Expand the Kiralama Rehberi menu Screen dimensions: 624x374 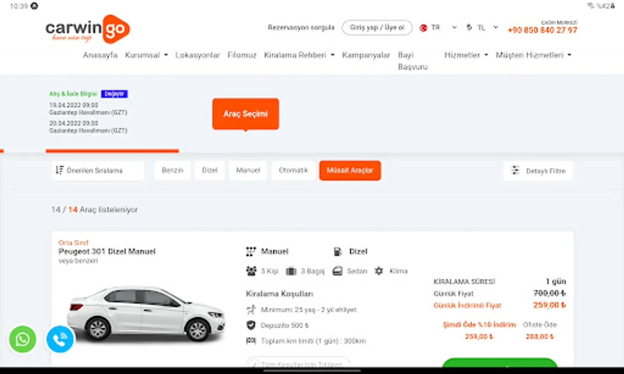299,55
